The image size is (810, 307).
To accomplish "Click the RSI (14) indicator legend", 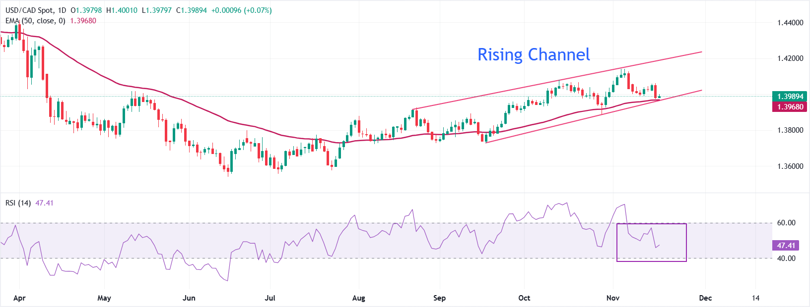I will point(18,203).
